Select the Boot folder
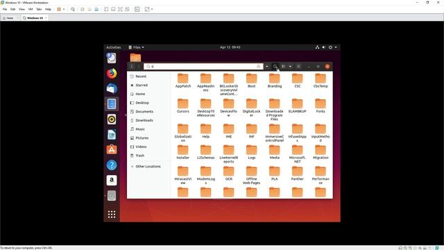 [251, 81]
